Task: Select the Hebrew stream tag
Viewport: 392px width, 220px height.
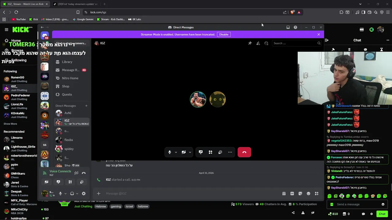Action: coord(101,207)
